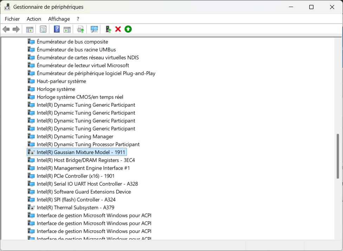Click icon beside Intel(R) Dynamic Tuning Manager
This screenshot has height=251, width=343.
pos(31,137)
